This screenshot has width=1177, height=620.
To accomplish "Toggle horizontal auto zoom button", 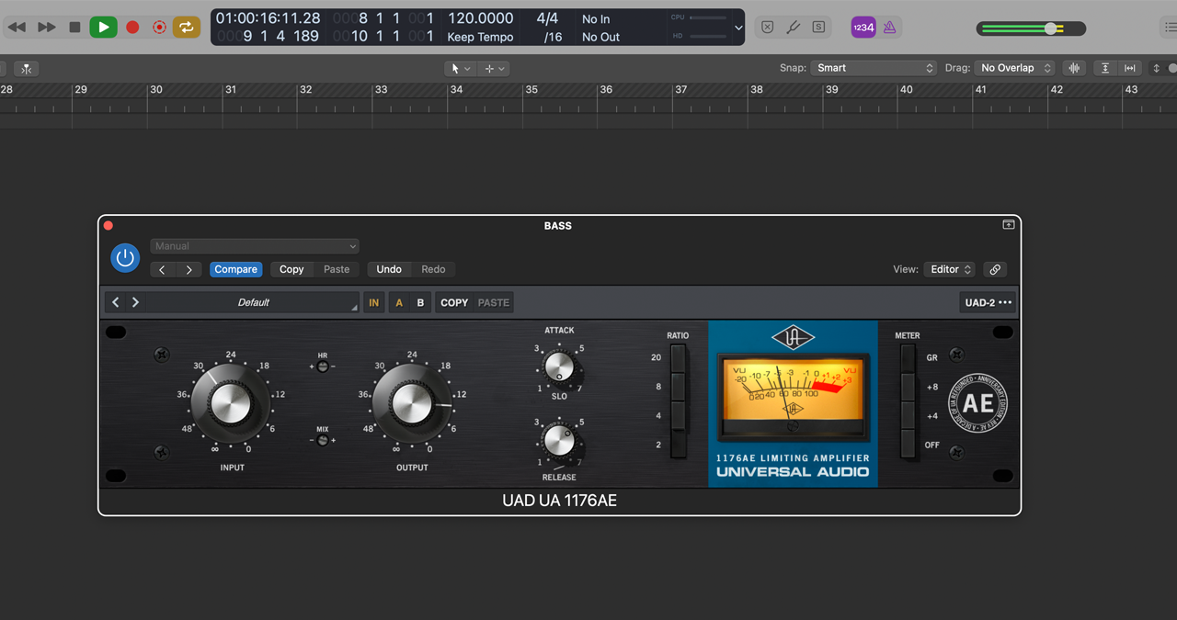I will 1129,68.
